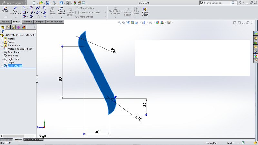The width and height of the screenshot is (258, 145).
Task: Select the Circle sketch tool
Action: [x=31, y=8]
